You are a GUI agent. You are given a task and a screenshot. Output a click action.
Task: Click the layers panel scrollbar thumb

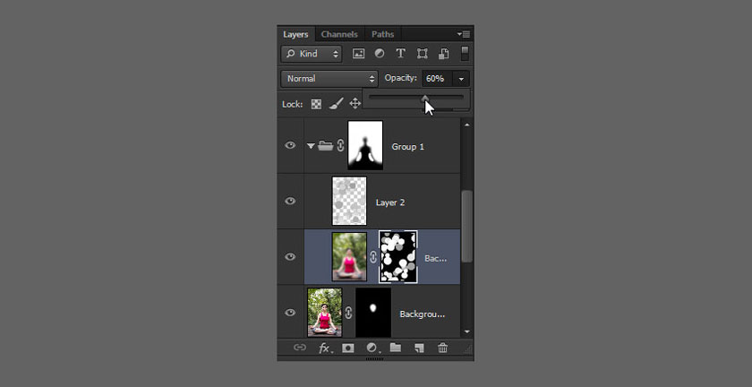[x=466, y=226]
